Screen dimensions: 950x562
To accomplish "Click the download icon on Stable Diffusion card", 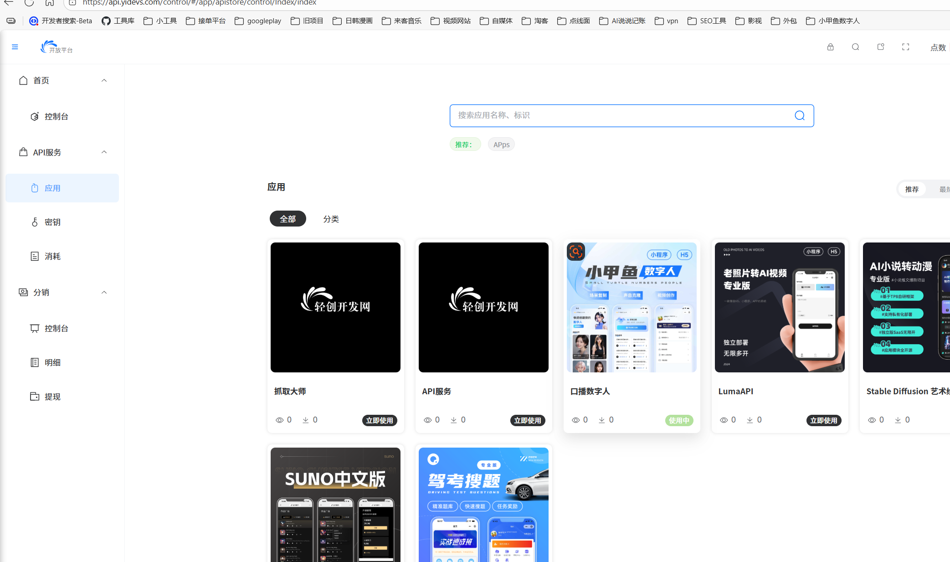I will [898, 420].
